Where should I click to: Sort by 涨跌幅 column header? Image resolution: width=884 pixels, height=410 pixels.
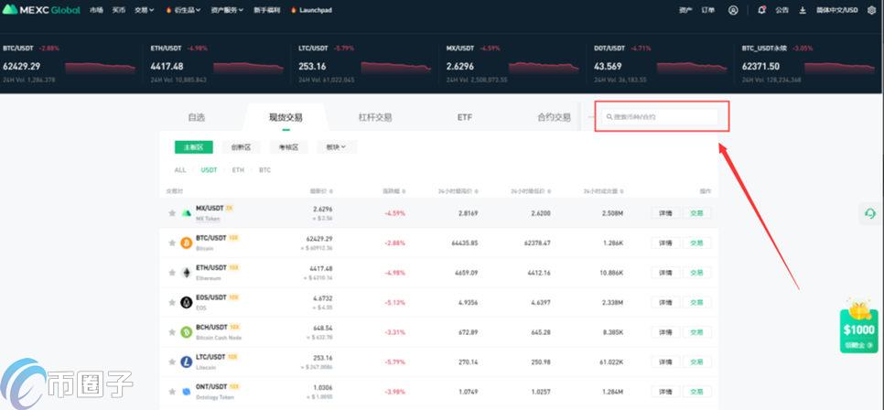(x=394, y=191)
